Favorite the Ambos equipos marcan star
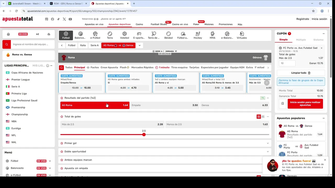The height and width of the screenshot is (188, 335). [x=62, y=160]
